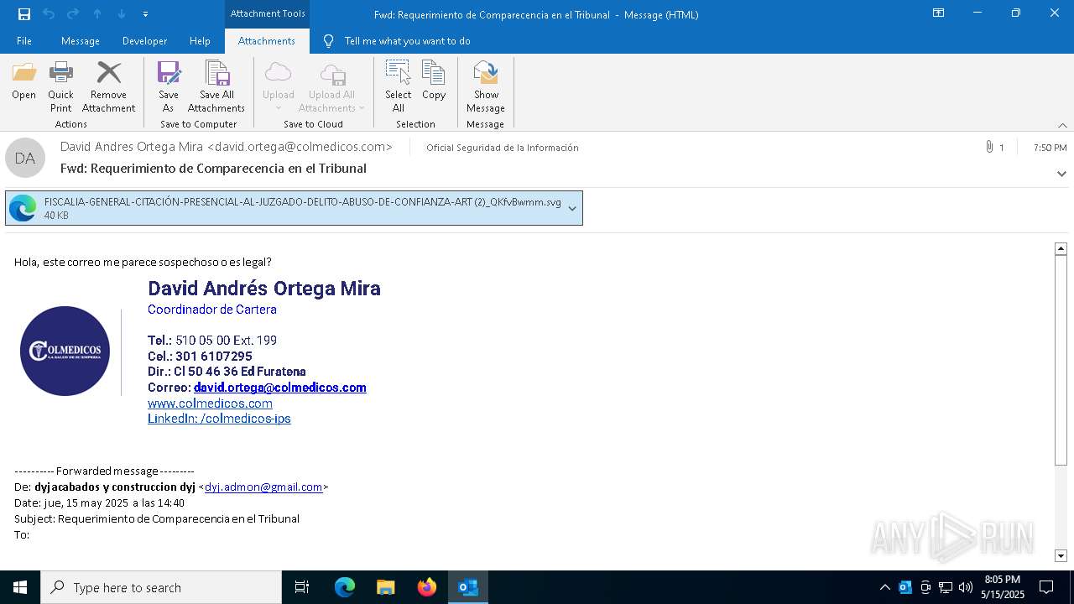The width and height of the screenshot is (1074, 604).
Task: Click the taskbar search box
Action: pos(161,587)
